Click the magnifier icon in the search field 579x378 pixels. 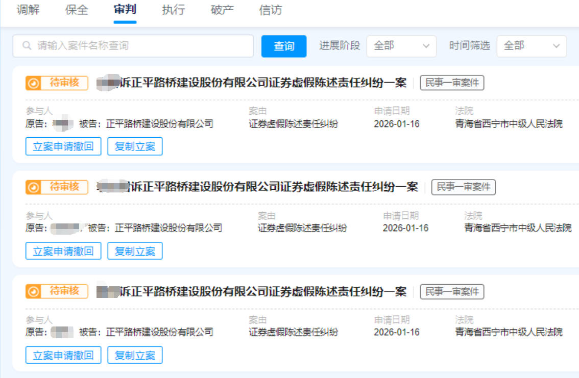click(27, 46)
